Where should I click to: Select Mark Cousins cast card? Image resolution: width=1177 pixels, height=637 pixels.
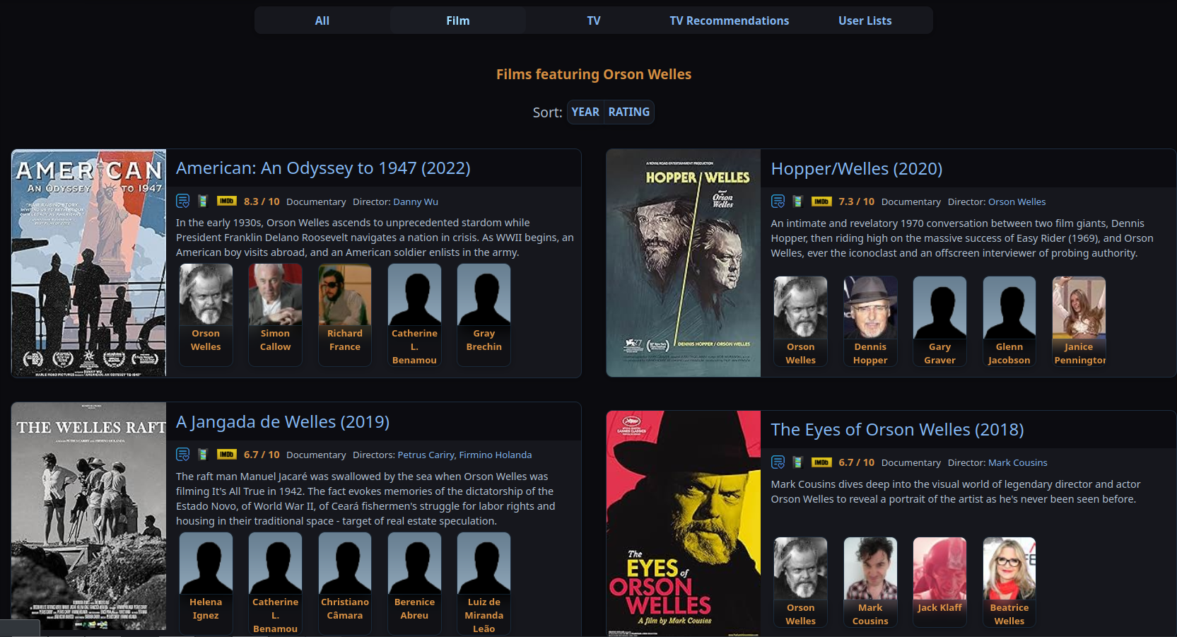870,582
